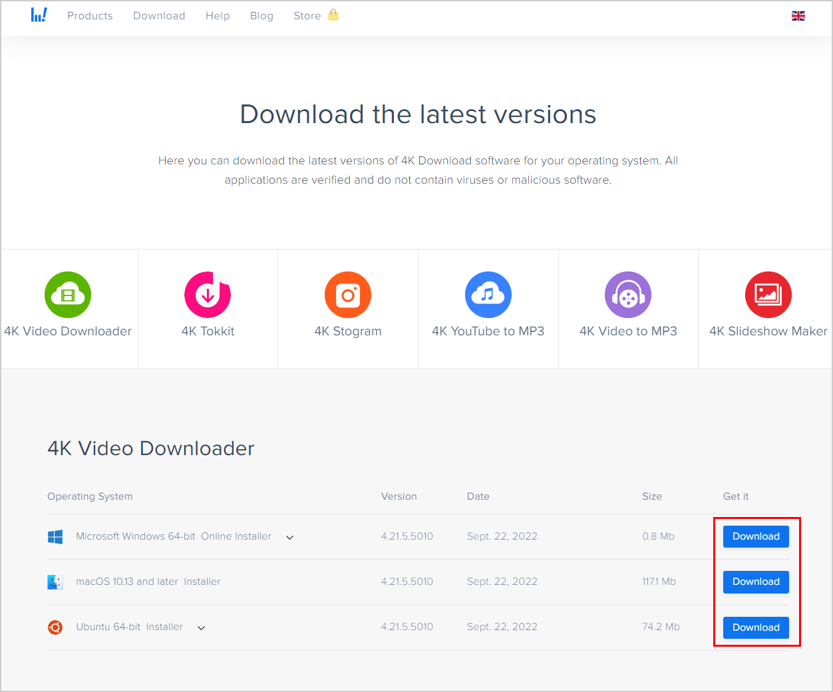833x692 pixels.
Task: Select the 4K Slideshow Maker red icon
Action: 768,295
